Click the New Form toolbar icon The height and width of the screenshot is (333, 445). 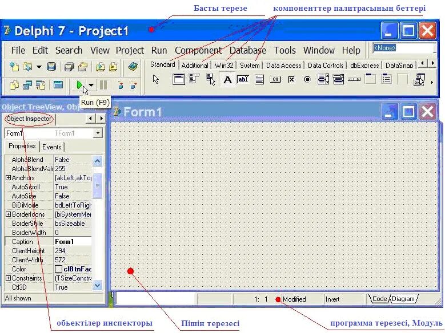[x=58, y=85]
